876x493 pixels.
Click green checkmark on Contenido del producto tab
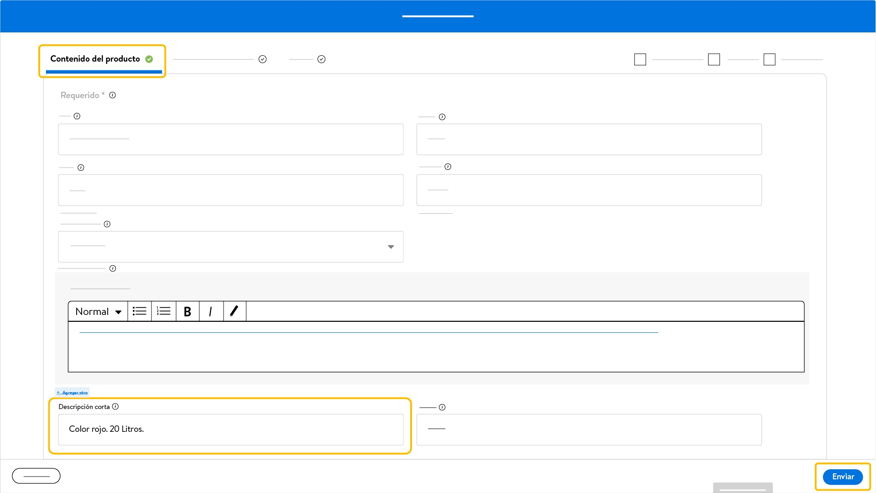tap(149, 59)
